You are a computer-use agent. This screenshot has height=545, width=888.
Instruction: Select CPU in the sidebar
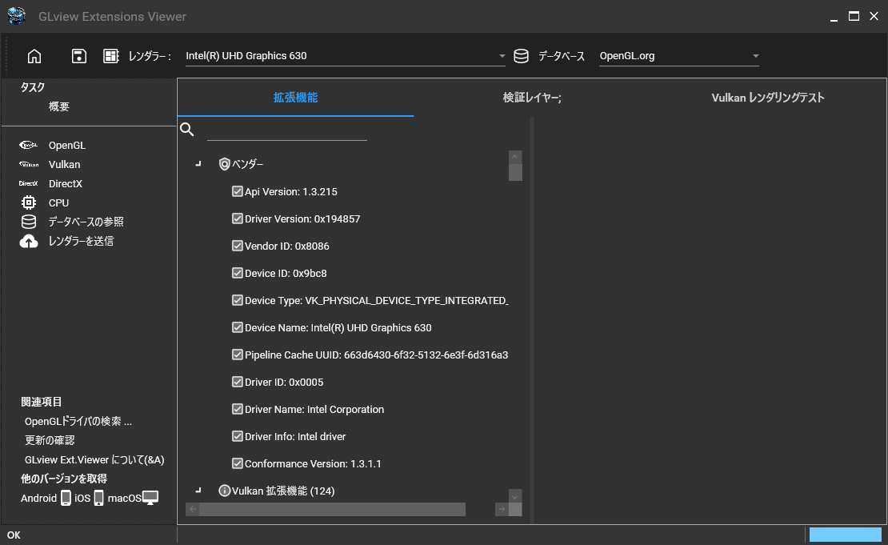(x=59, y=202)
